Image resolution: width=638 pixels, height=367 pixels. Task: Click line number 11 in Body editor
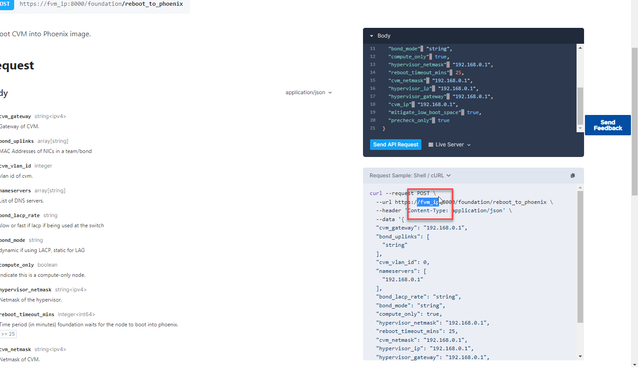(372, 49)
